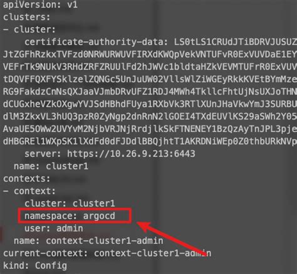Image resolution: width=297 pixels, height=274 pixels.
Task: Click the server URL https://10.26.9.213:6443
Action: coord(131,154)
